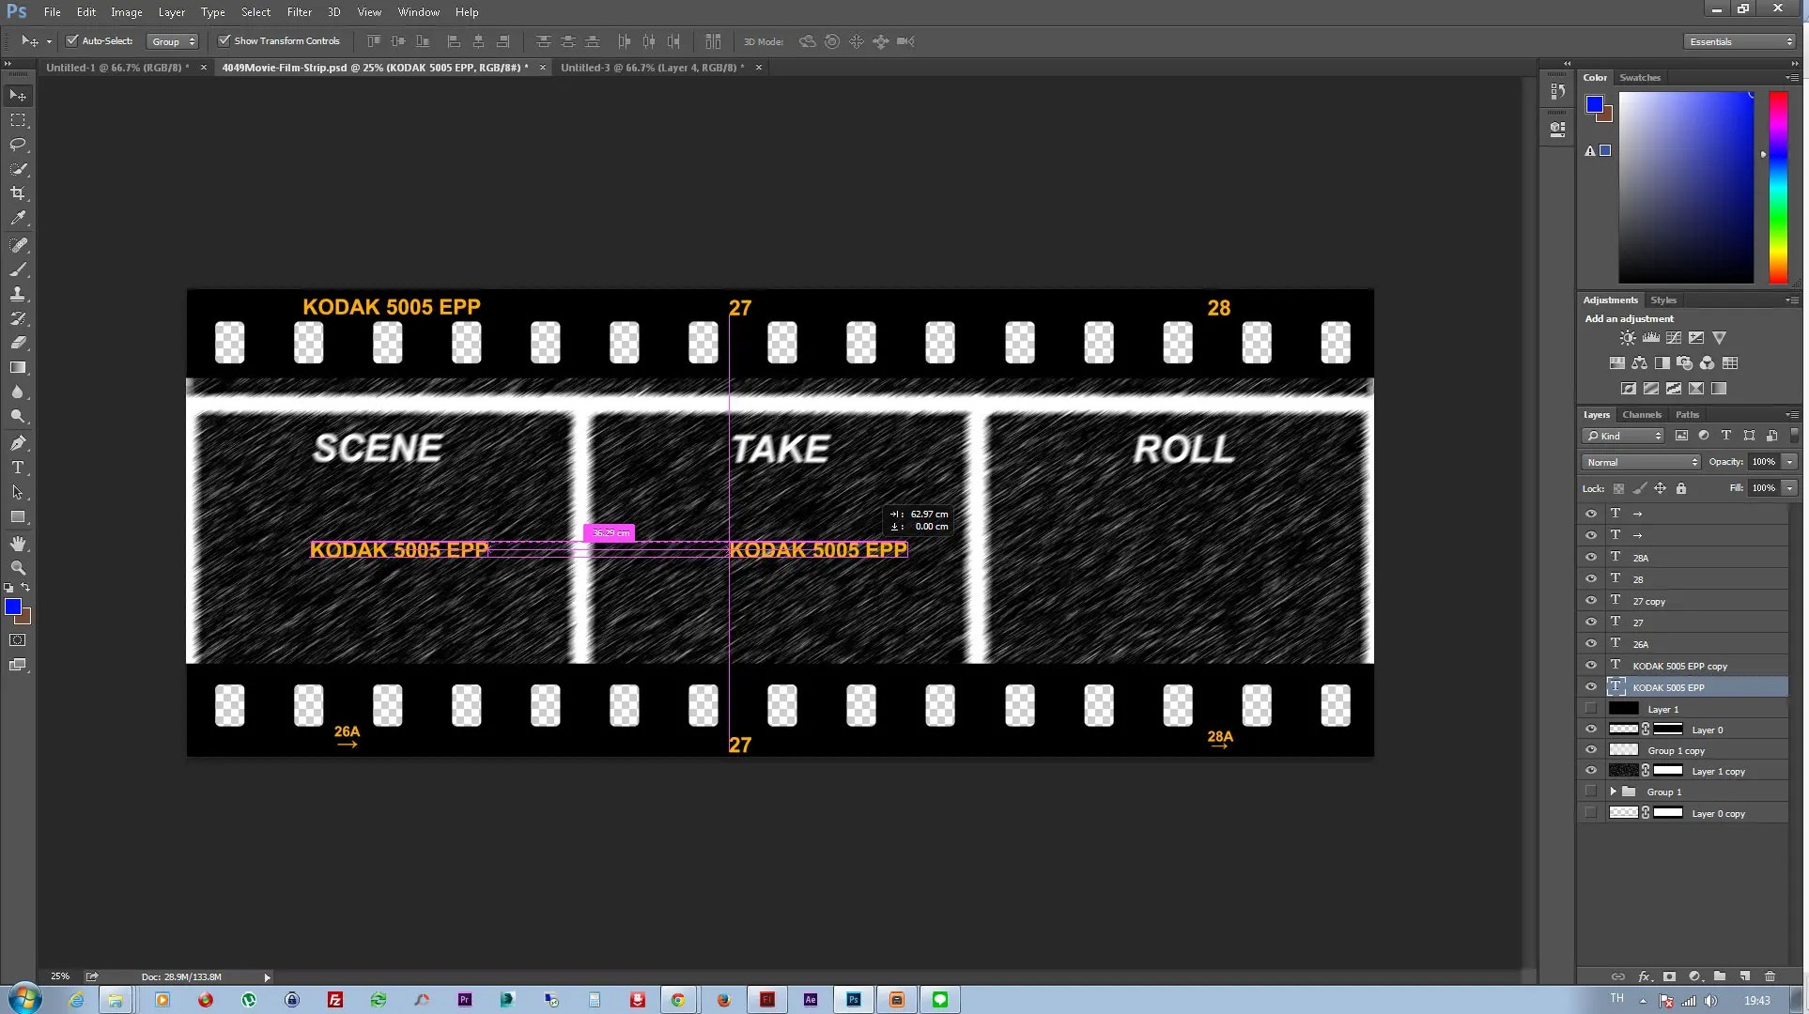The height and width of the screenshot is (1014, 1809).
Task: Toggle Show Transform Controls checkbox
Action: pos(224,40)
